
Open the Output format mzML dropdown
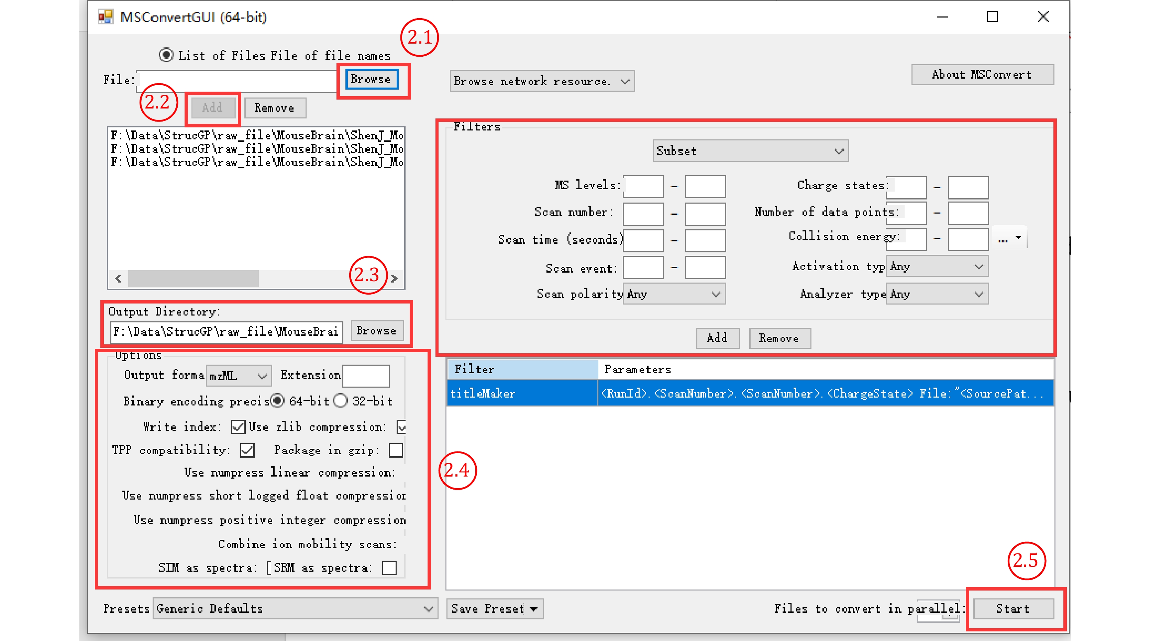pyautogui.click(x=239, y=376)
